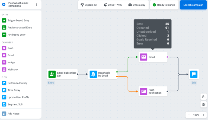The image size is (208, 120).
Task: Click the Ready to launch status text
Action: pyautogui.click(x=166, y=5)
